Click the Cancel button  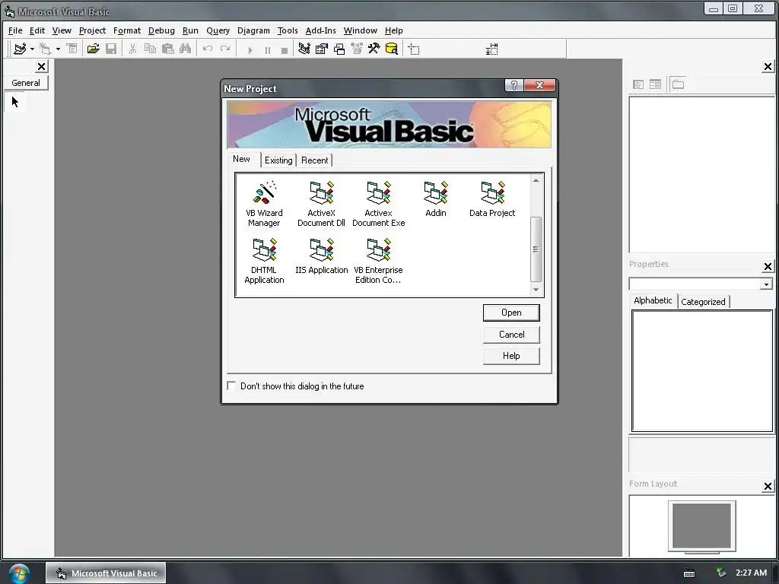coord(511,335)
